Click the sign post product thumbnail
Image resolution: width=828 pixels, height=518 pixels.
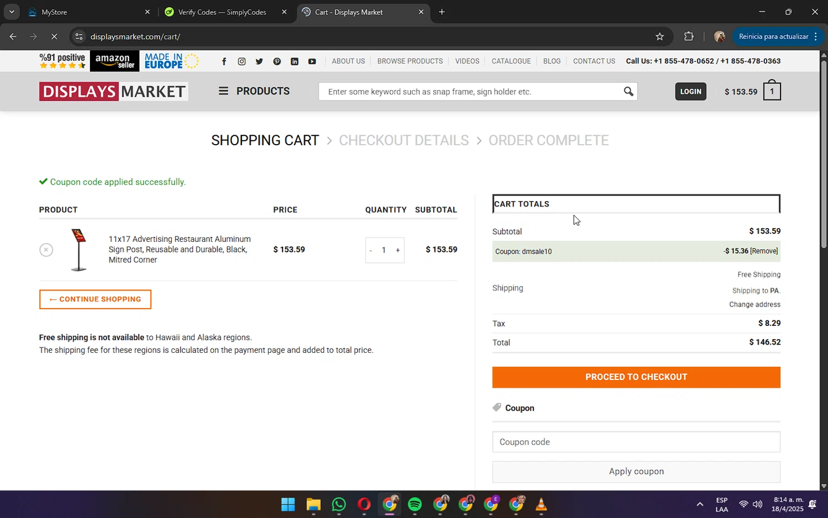(78, 250)
